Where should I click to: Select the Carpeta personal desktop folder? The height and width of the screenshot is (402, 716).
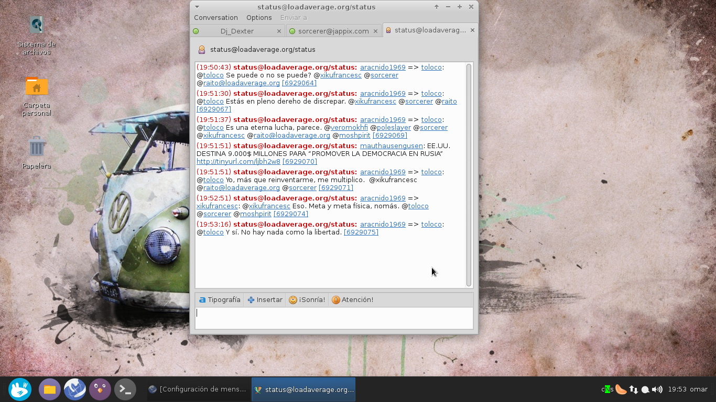(x=36, y=96)
